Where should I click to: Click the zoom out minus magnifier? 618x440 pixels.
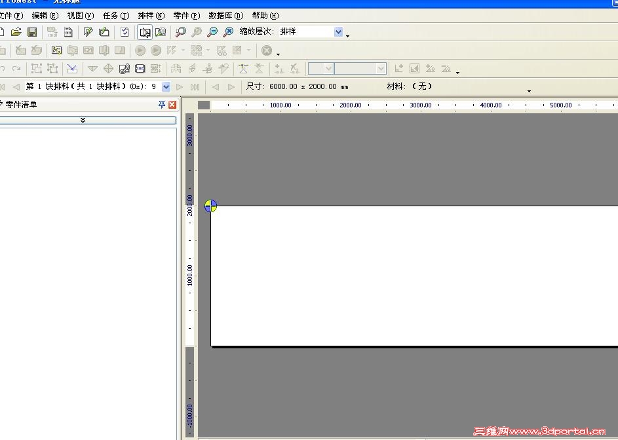pos(212,32)
